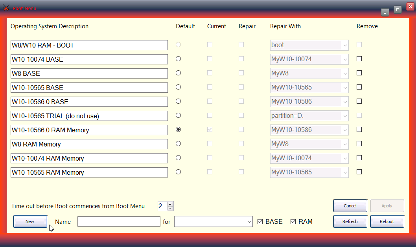Image resolution: width=416 pixels, height=247 pixels.
Task: Check Remove for W10-10586.0 RAM Memory
Action: click(359, 129)
